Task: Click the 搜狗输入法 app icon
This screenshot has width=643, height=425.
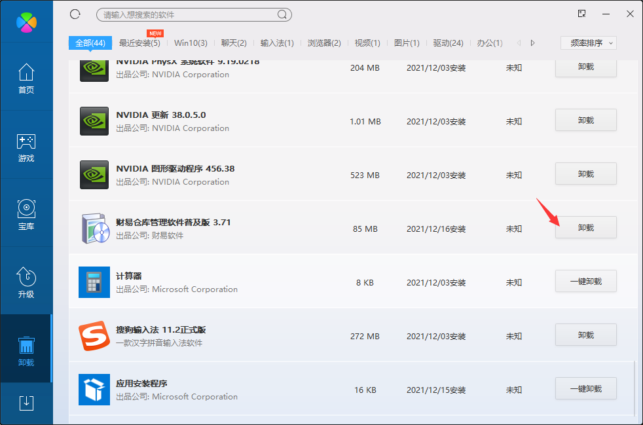Action: 94,336
